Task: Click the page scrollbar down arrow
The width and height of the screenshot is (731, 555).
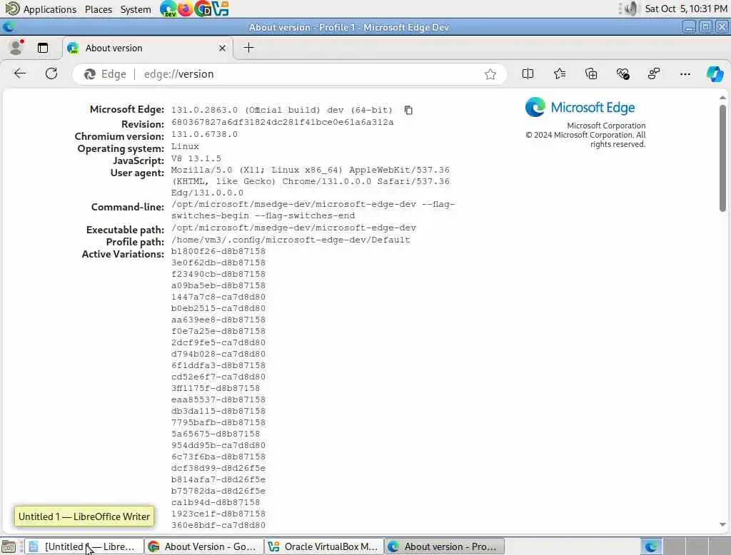Action: click(722, 525)
